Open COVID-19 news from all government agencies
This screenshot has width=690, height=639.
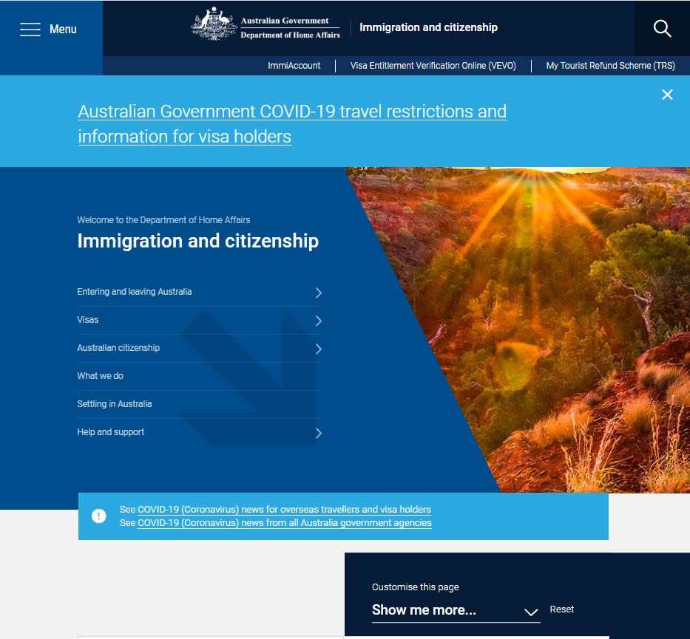click(x=285, y=522)
